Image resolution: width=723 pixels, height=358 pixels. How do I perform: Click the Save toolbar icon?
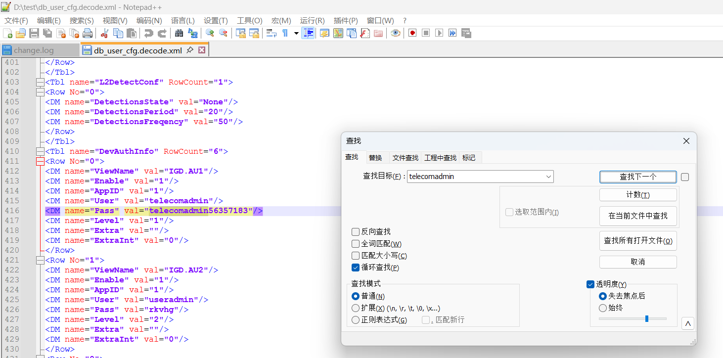tap(34, 33)
